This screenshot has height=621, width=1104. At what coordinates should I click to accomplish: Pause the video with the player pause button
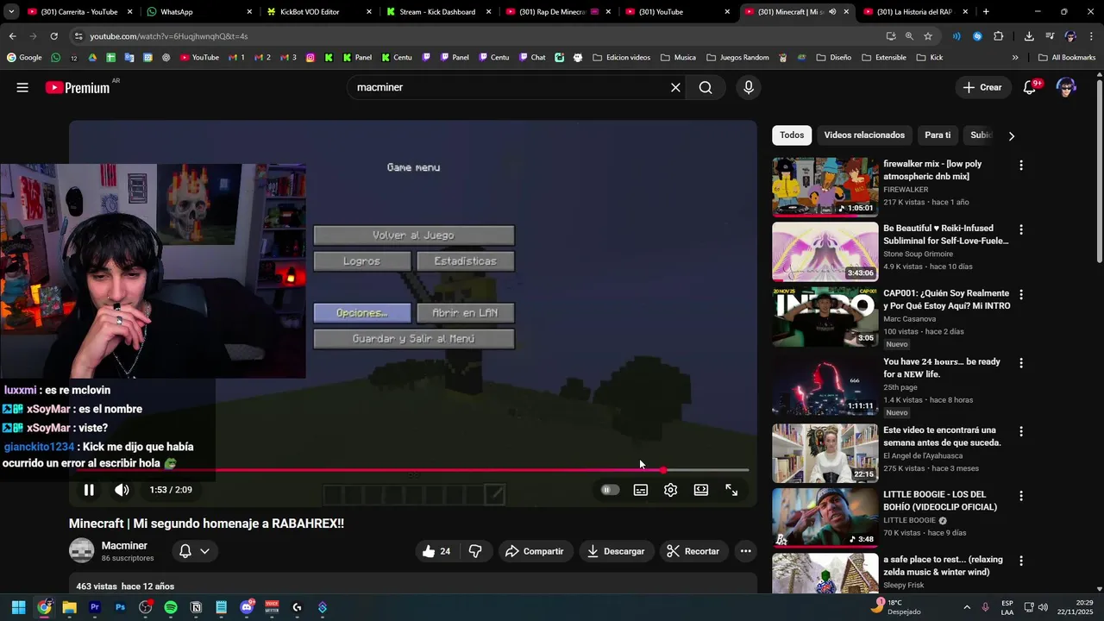(89, 490)
